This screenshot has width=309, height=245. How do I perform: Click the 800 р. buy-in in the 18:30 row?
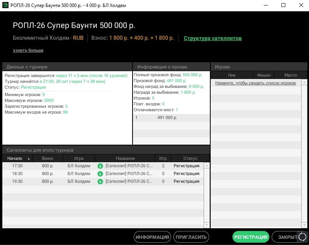point(48,174)
